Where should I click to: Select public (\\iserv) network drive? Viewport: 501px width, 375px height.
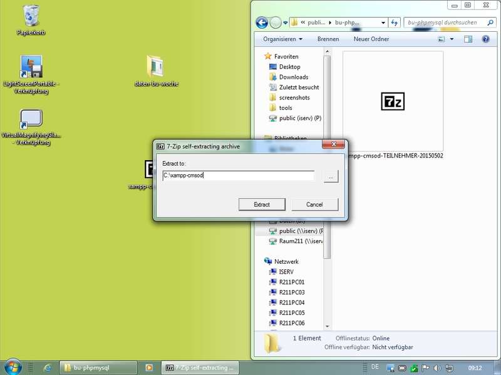click(x=296, y=231)
